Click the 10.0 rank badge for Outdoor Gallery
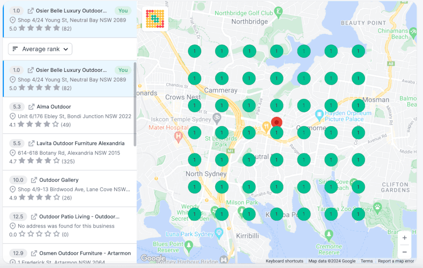This screenshot has width=423, height=268. pos(18,180)
